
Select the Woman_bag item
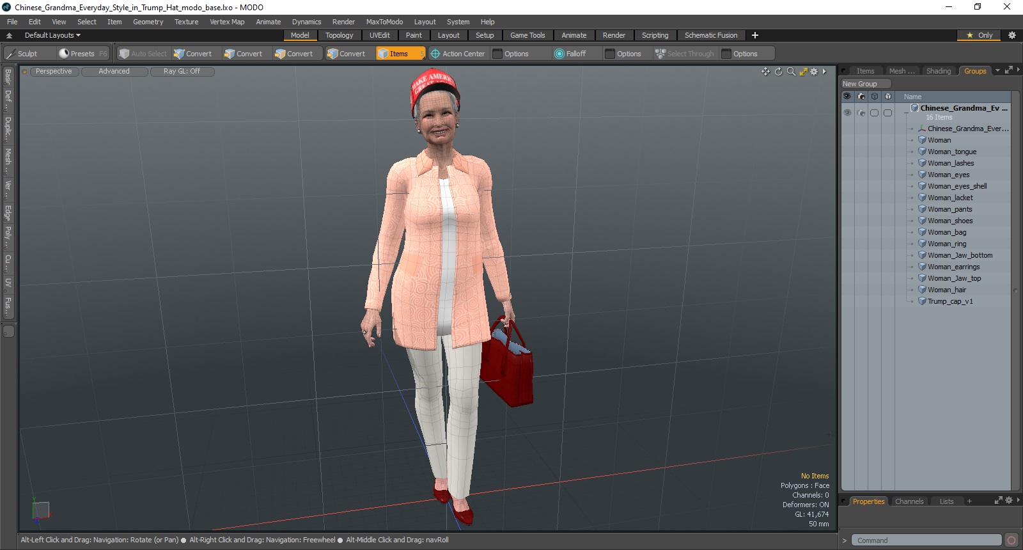pyautogui.click(x=947, y=232)
